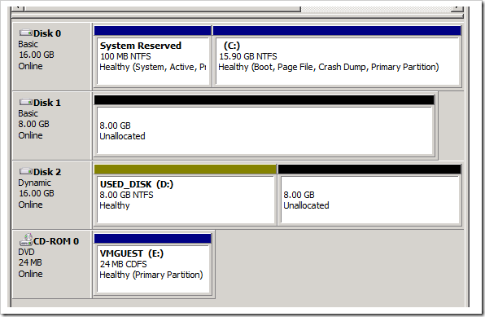Viewport: 485px width, 317px height.
Task: Click the Disk 2 drive icon
Action: [26, 171]
